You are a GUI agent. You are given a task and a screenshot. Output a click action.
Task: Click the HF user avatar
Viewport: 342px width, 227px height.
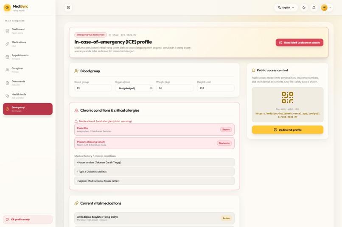(324, 8)
